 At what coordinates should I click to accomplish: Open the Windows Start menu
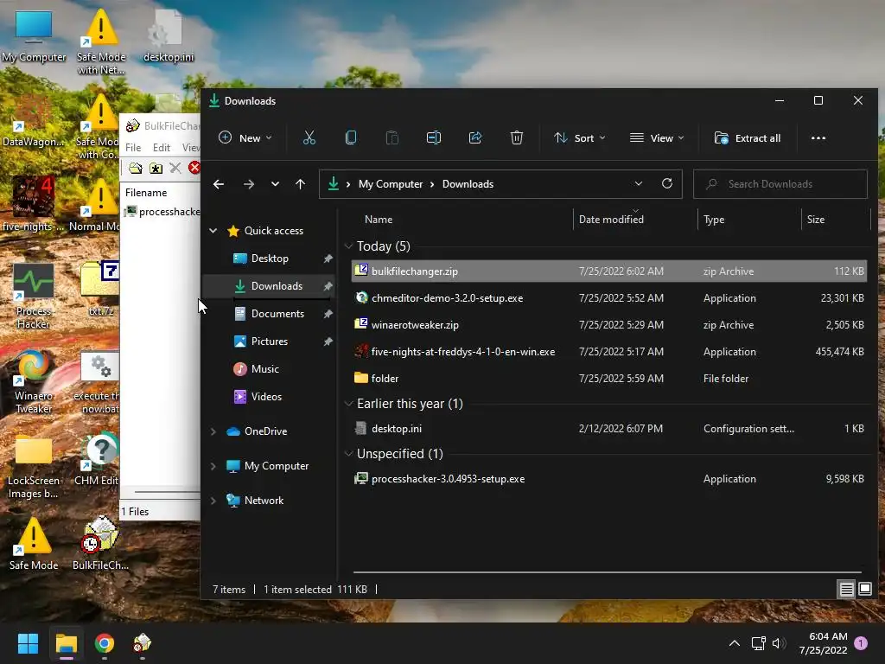pyautogui.click(x=28, y=643)
